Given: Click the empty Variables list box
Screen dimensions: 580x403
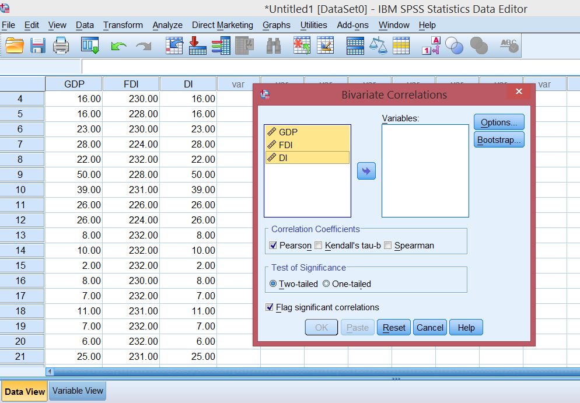Looking at the screenshot, I should click(x=425, y=171).
